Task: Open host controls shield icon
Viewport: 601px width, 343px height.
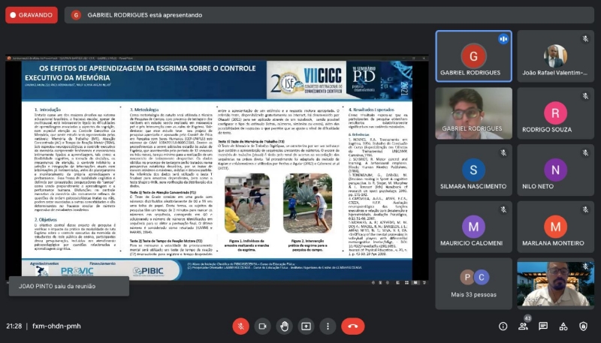Action: [583, 326]
